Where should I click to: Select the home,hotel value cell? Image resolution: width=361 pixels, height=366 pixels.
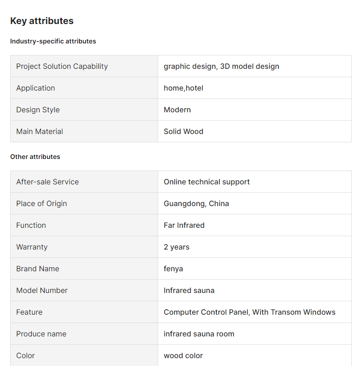[254, 88]
